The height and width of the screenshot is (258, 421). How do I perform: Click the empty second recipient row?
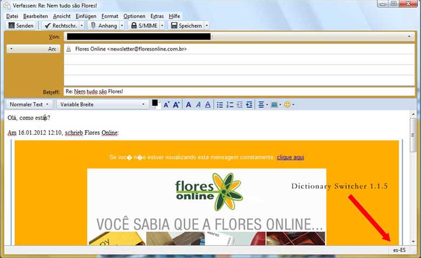(239, 59)
